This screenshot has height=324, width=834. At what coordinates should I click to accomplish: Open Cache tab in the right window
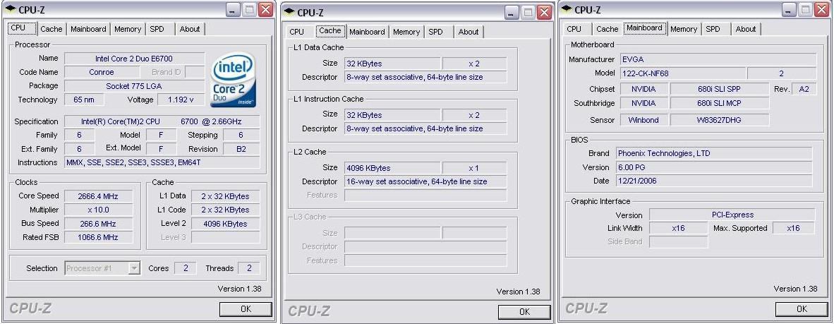click(608, 29)
